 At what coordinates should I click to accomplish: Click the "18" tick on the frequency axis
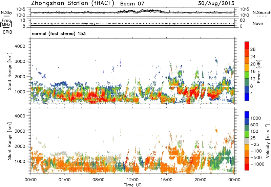pos(23,20)
